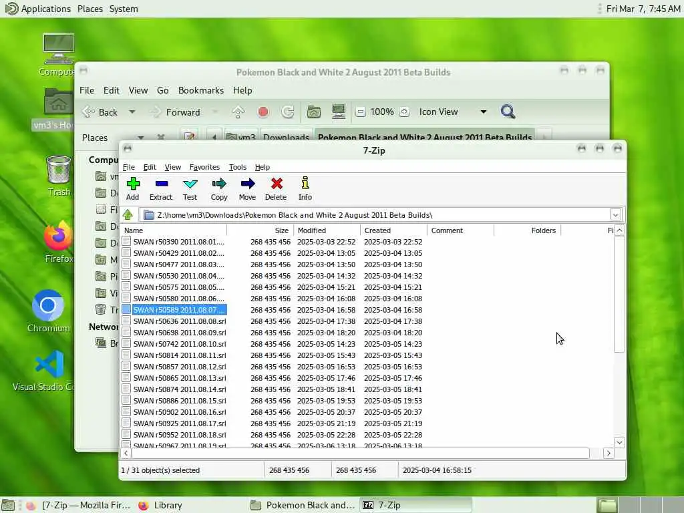Reload the file manager folder view
Viewport: 684px width, 513px height.
tap(287, 112)
